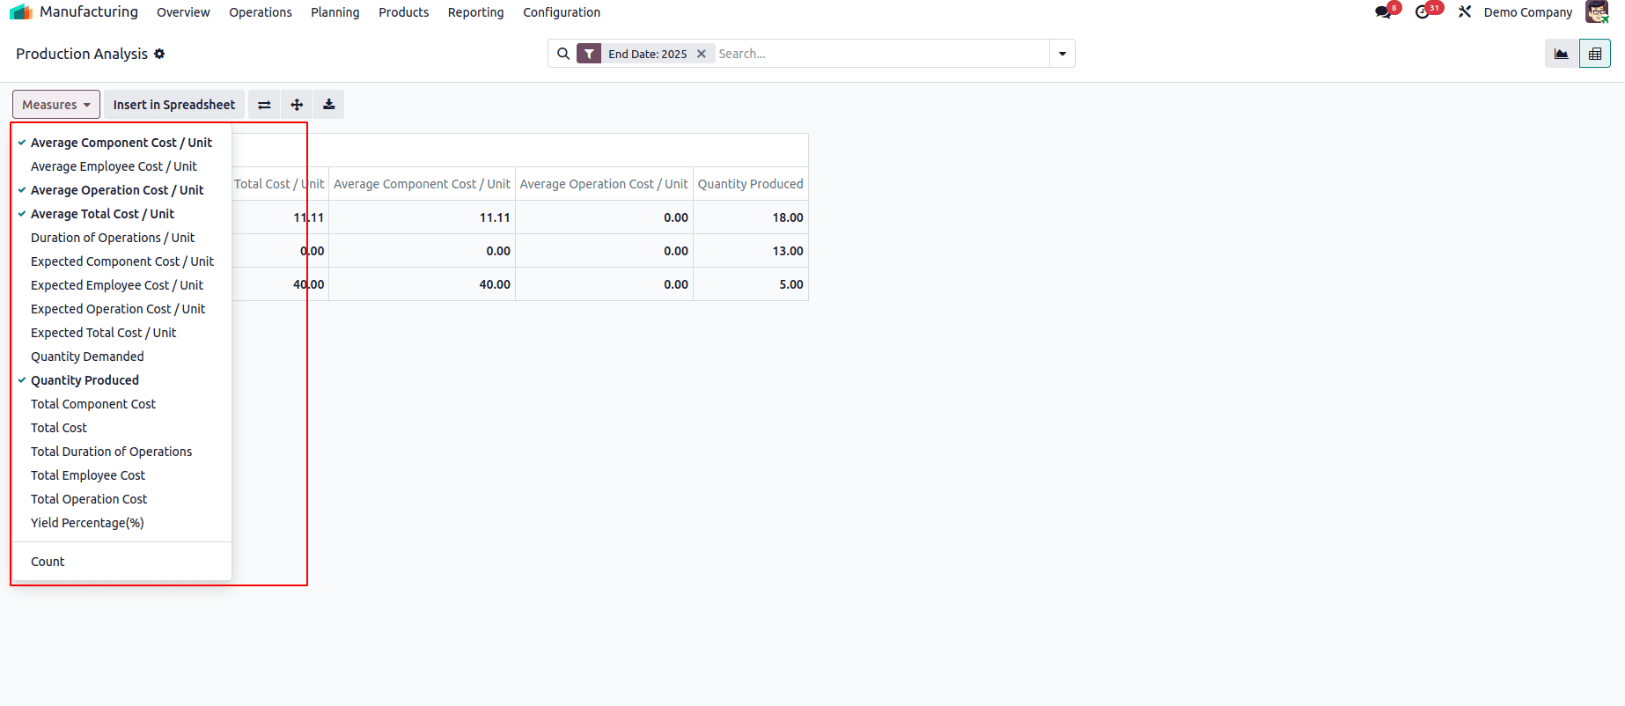Click the debug tools icon
Viewport: 1625px width, 706px height.
[1465, 12]
